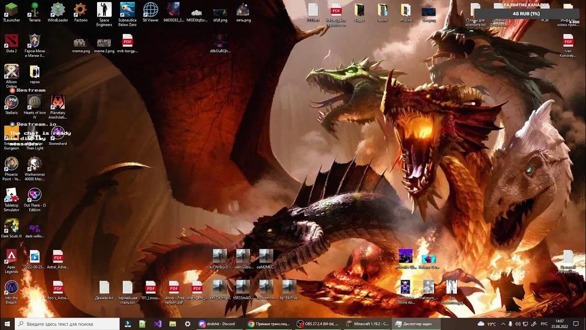Select the Platinum image file

(429, 290)
